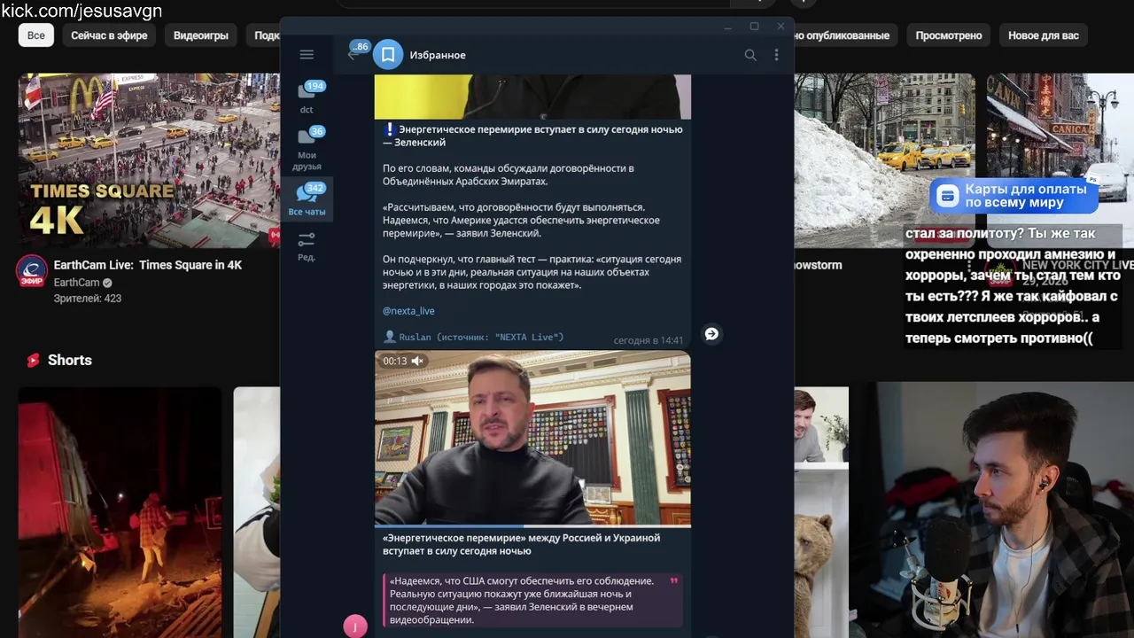1134x638 pixels.
Task: Open the snowy New York street thumbnail
Action: coord(884,160)
